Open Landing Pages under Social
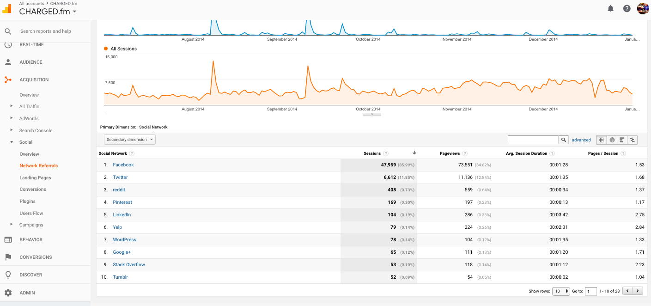The height and width of the screenshot is (306, 651). (35, 177)
